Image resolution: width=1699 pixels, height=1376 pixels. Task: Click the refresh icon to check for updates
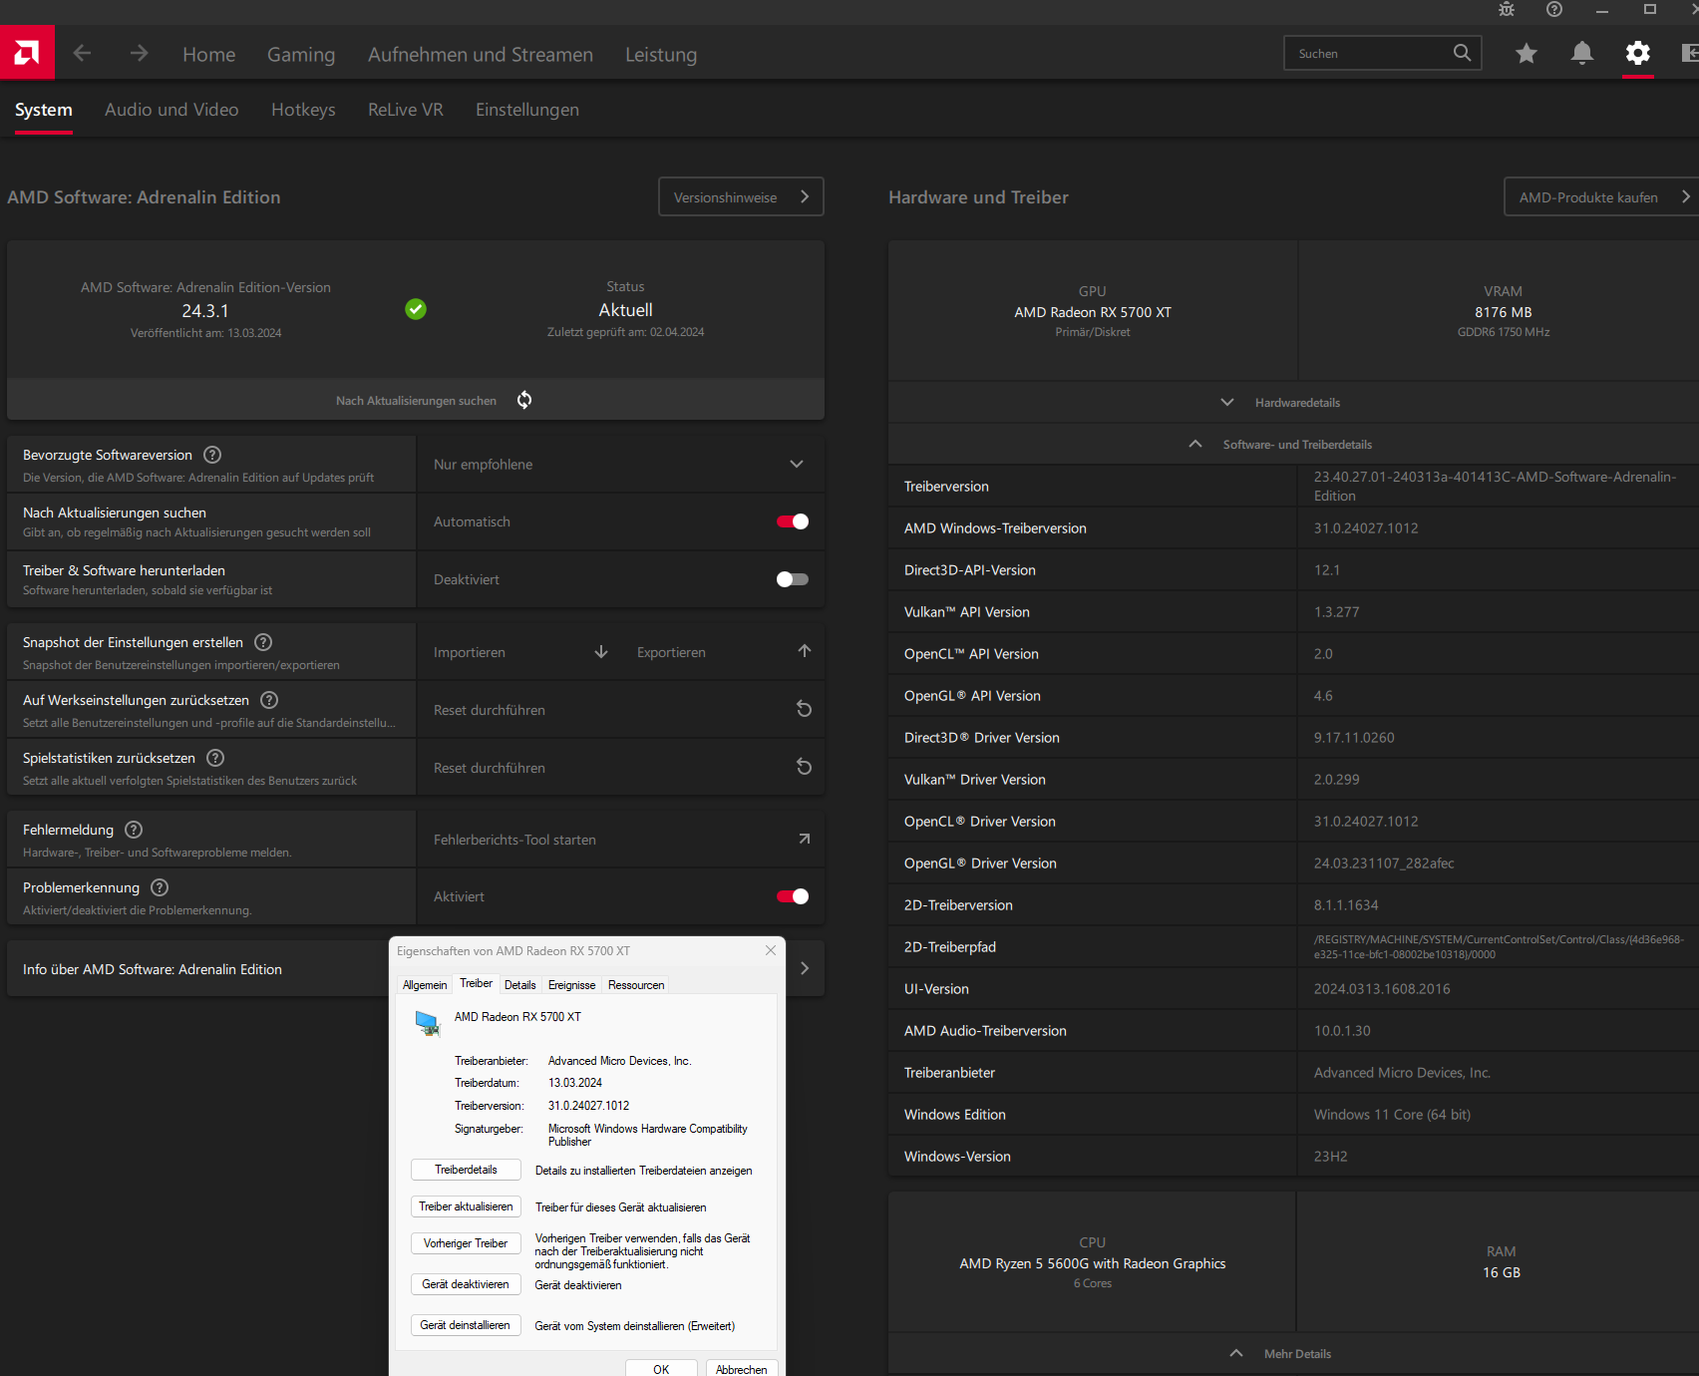point(524,400)
